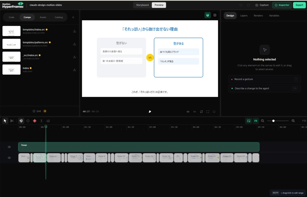The image size is (307, 197).
Task: Collapse the left sidebar panel
Action: point(73,17)
